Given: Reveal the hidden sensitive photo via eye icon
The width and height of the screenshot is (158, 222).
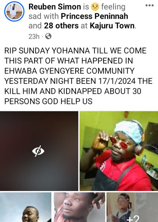Looking at the screenshot, I should pos(38,151).
